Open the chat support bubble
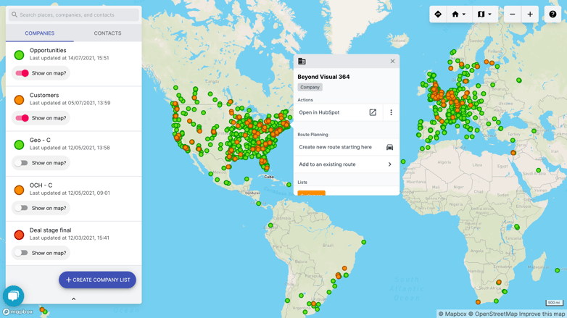Image resolution: width=567 pixels, height=318 pixels. tap(13, 296)
